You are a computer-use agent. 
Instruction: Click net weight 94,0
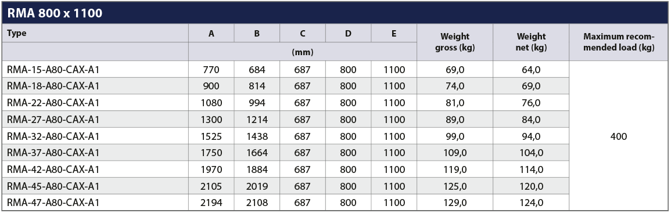click(x=531, y=136)
